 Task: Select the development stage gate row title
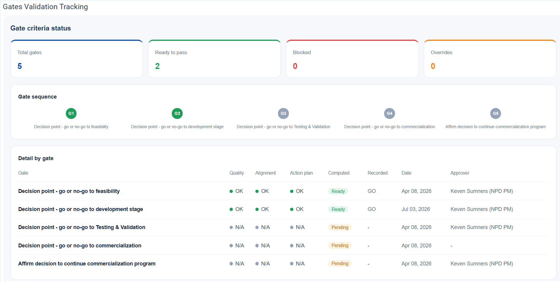pyautogui.click(x=80, y=209)
